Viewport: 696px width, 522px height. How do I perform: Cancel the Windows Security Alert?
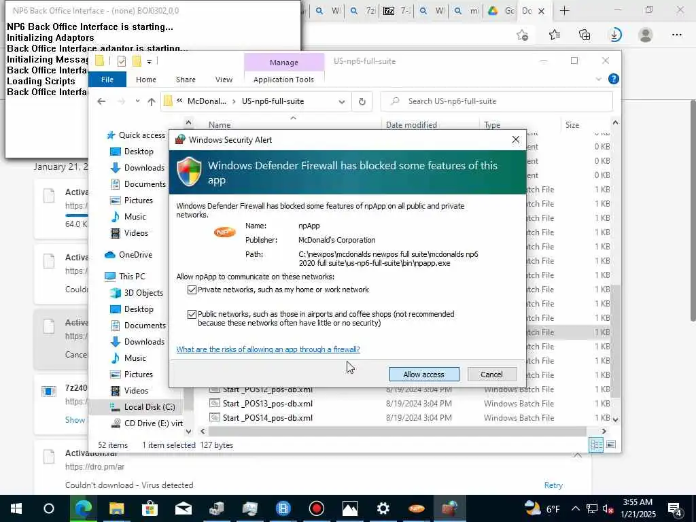click(x=492, y=375)
